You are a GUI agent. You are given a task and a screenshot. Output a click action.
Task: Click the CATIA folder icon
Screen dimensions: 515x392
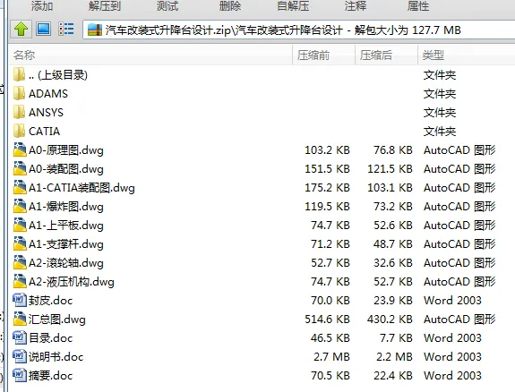(19, 131)
